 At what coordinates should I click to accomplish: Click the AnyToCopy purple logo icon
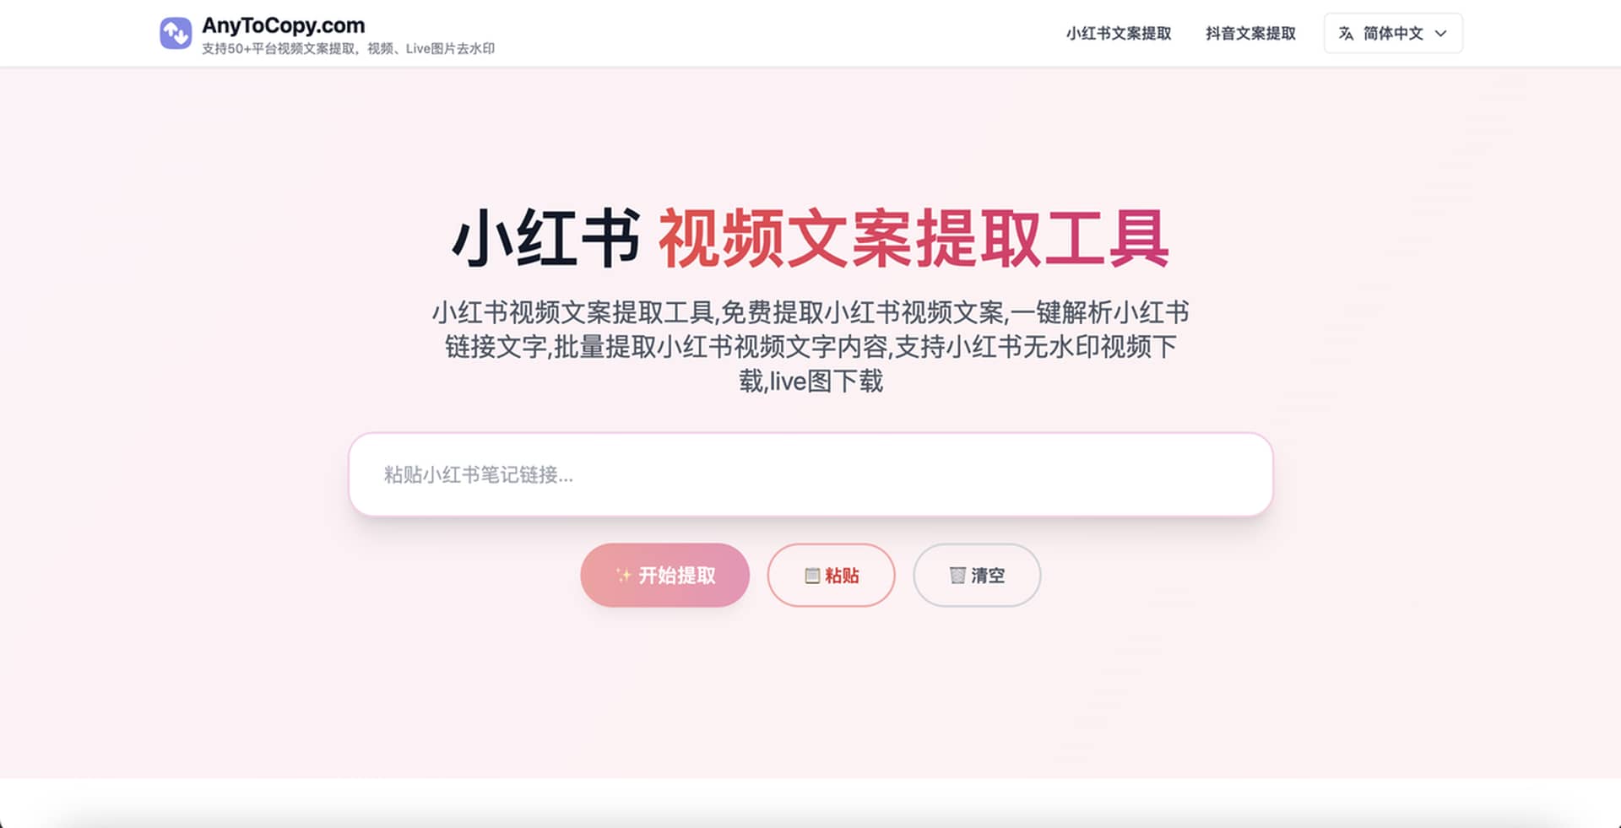(176, 34)
